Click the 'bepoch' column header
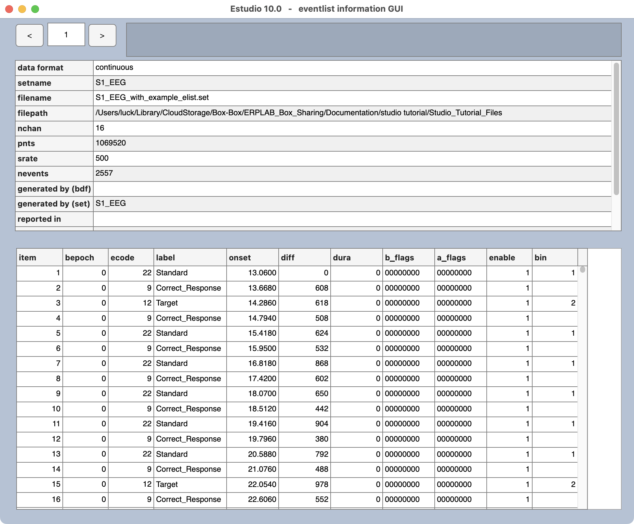 (86, 257)
